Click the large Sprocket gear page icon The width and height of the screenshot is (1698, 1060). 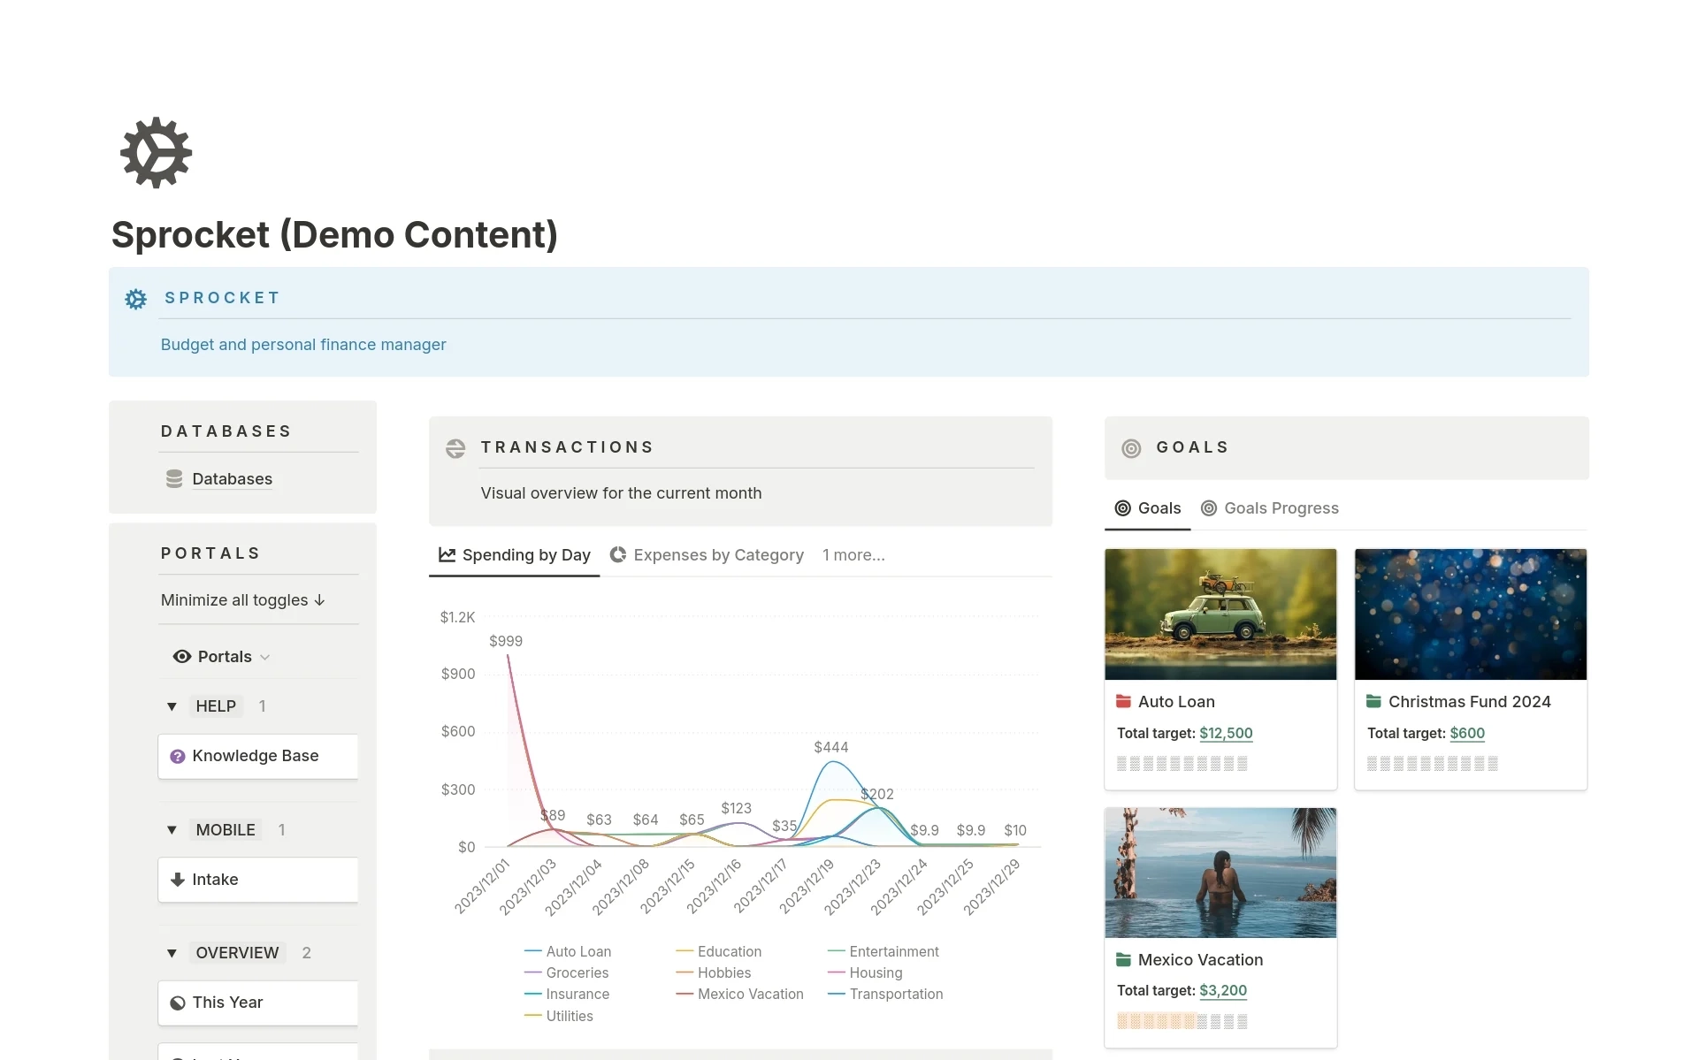tap(156, 152)
